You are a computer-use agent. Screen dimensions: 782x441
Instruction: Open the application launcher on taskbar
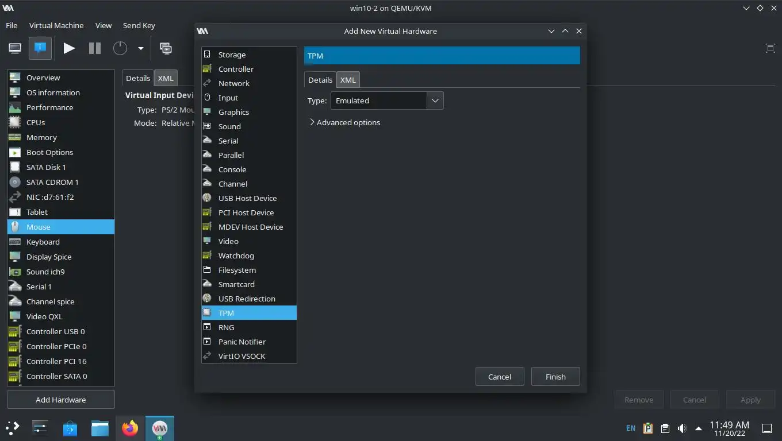tap(13, 428)
